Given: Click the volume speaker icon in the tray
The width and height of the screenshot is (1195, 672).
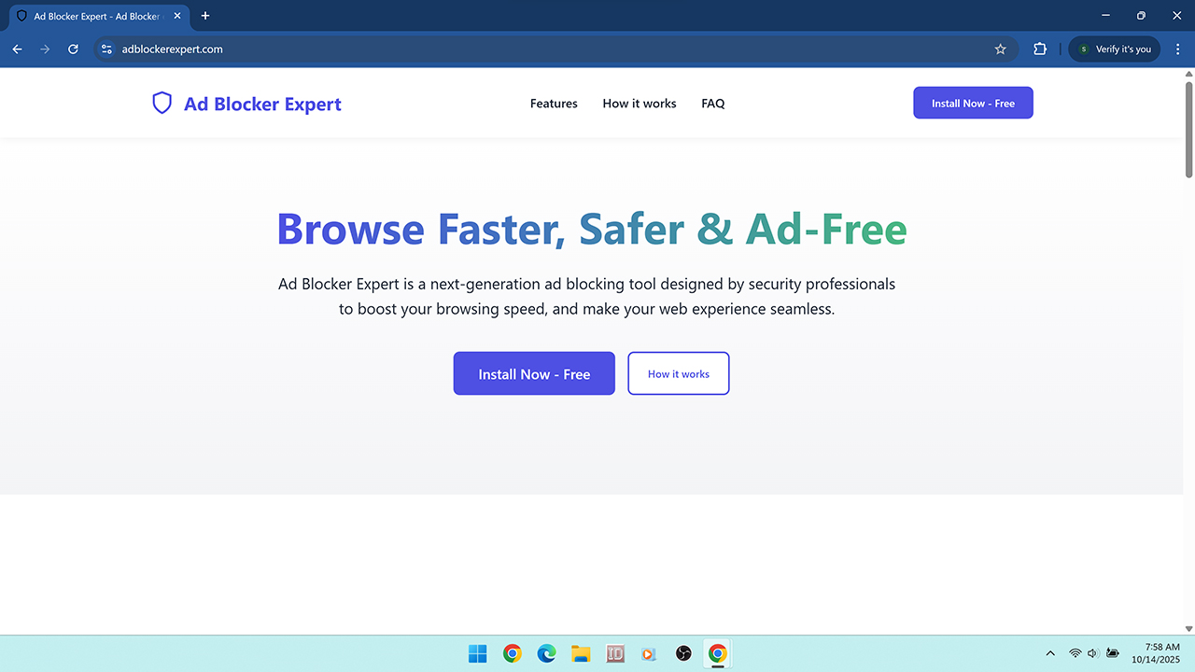Looking at the screenshot, I should [x=1093, y=653].
